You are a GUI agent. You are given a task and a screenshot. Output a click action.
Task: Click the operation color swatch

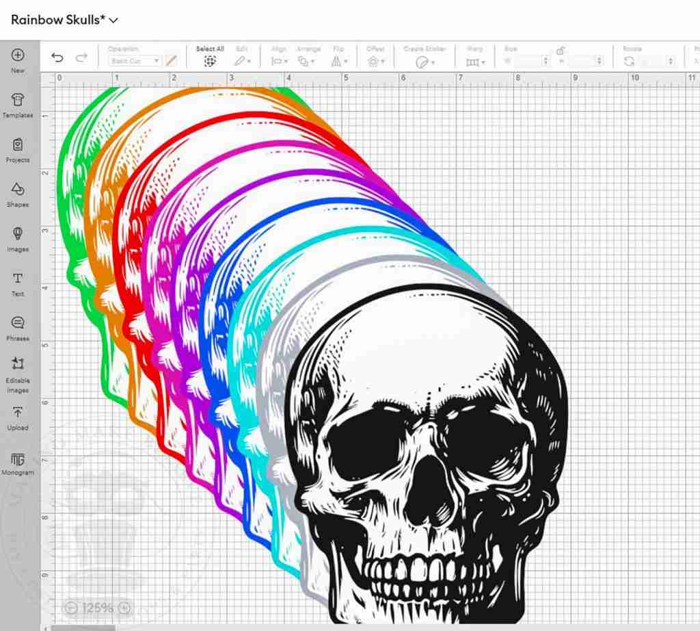point(172,61)
